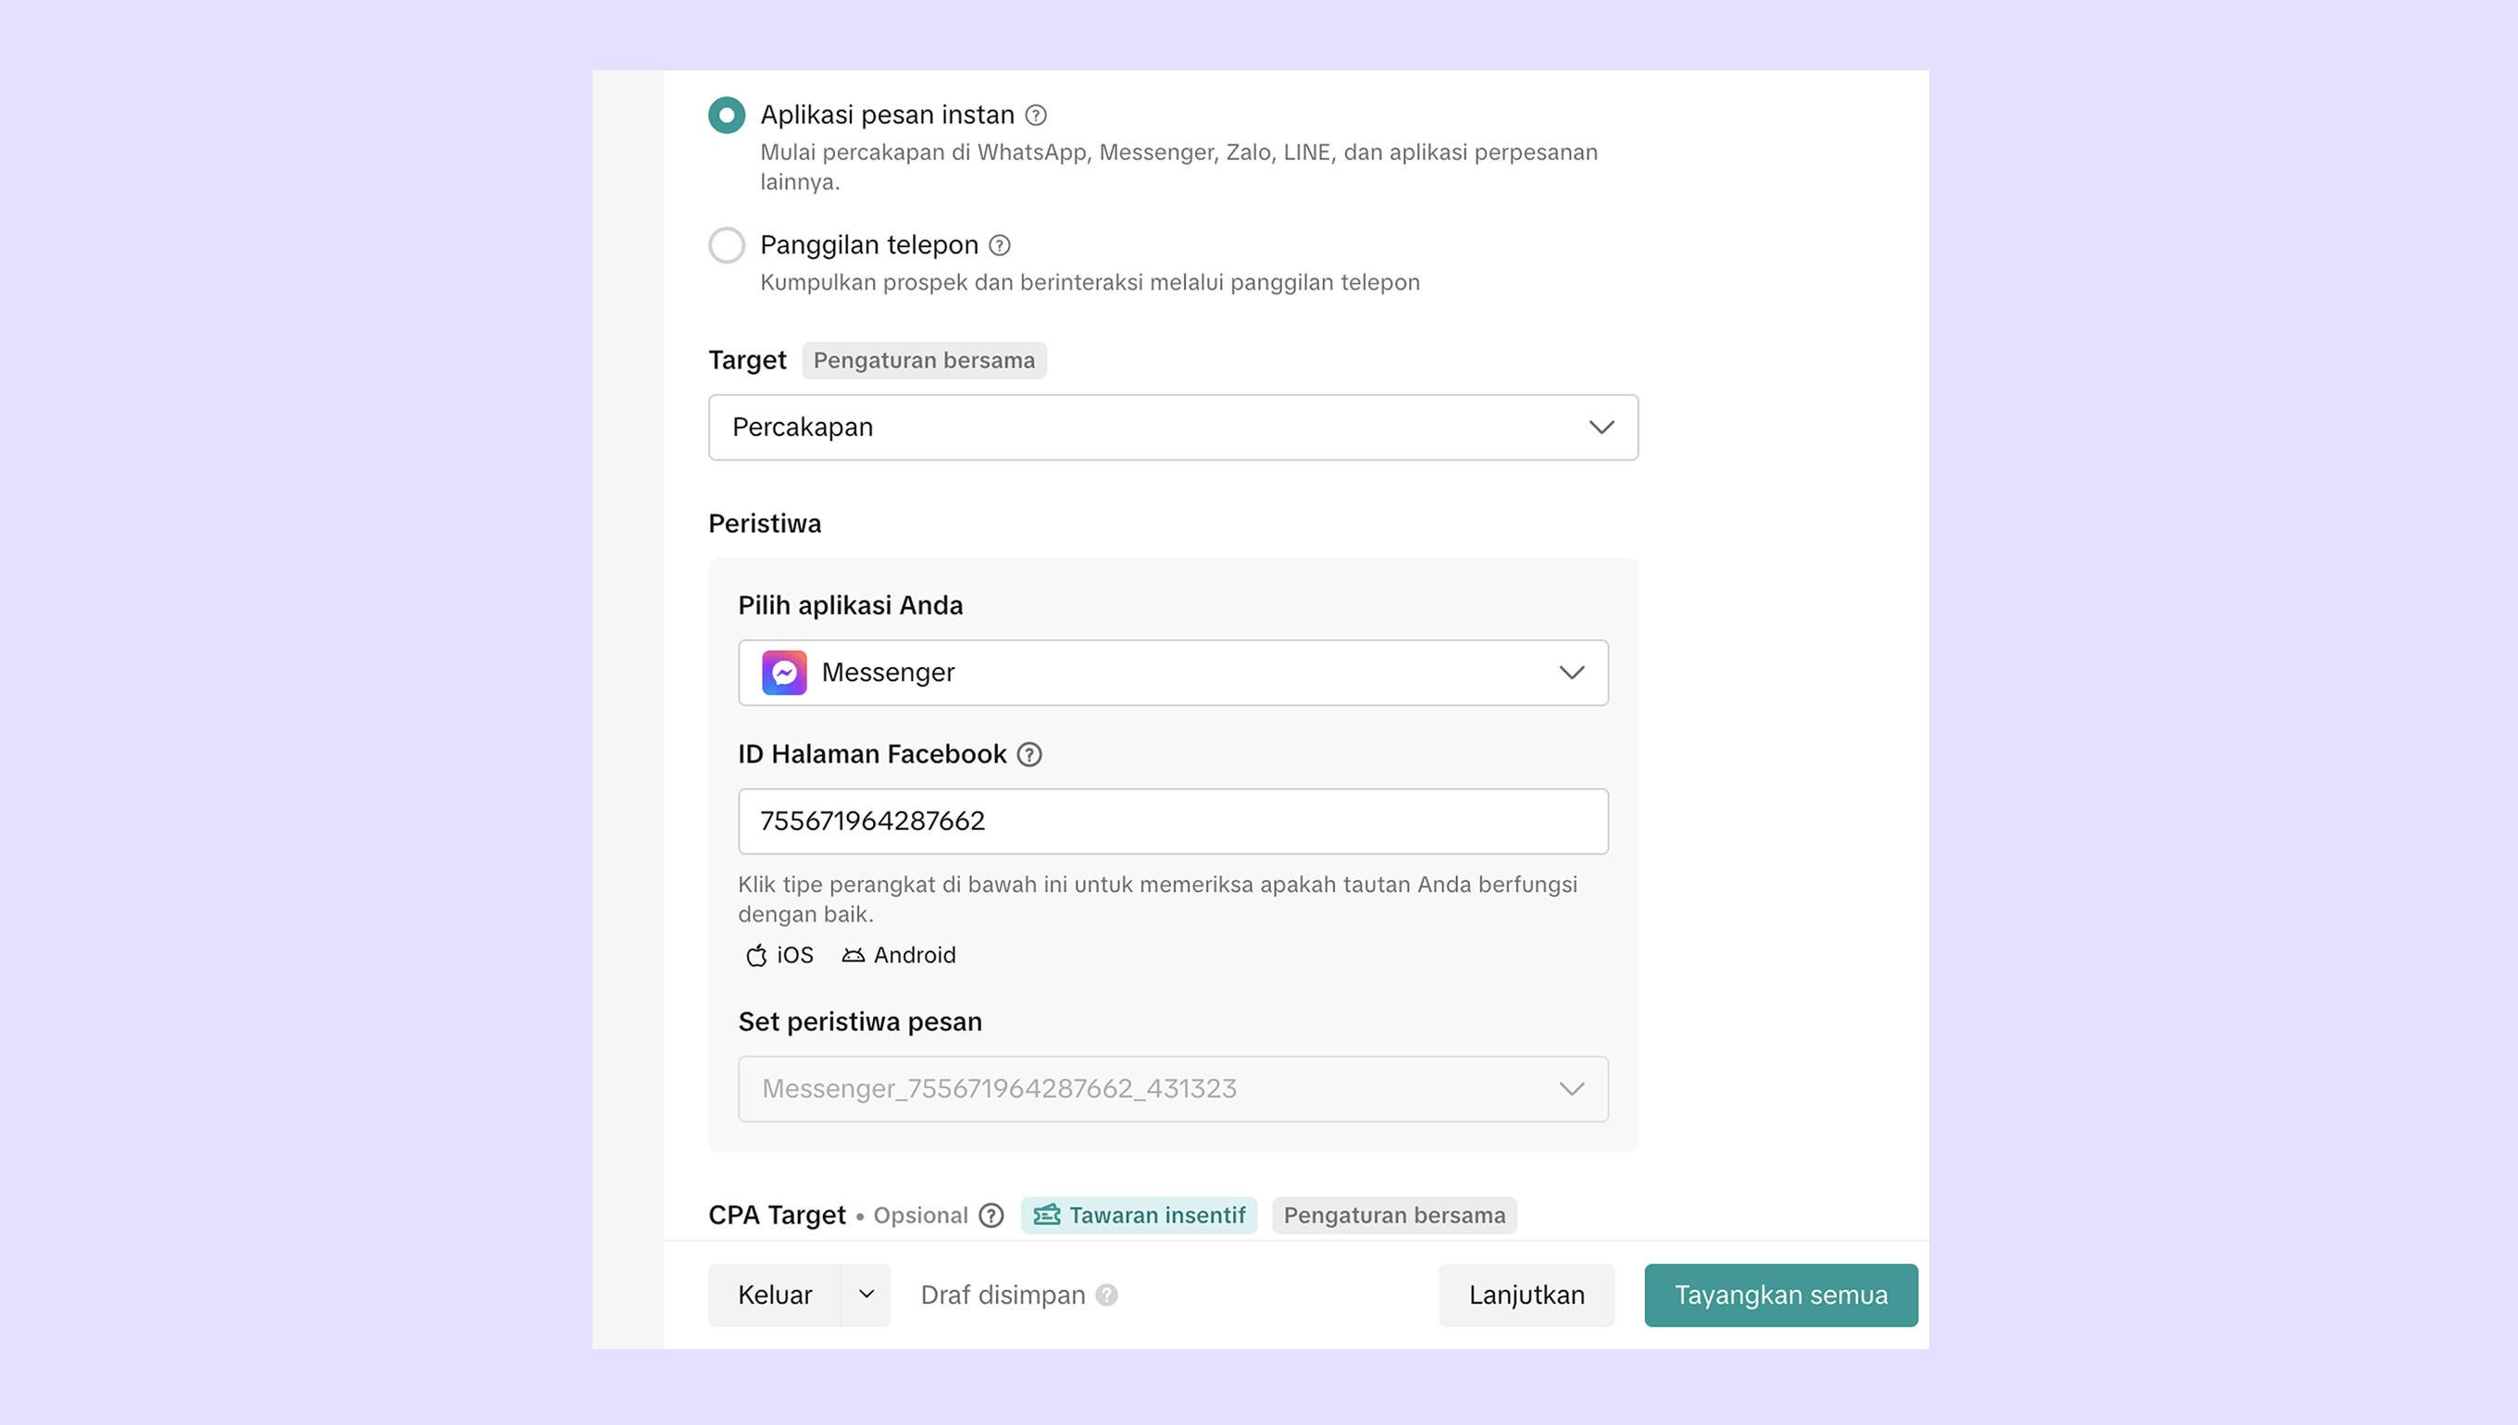Open the Set peristiwa pesan dropdown

tap(1173, 1089)
